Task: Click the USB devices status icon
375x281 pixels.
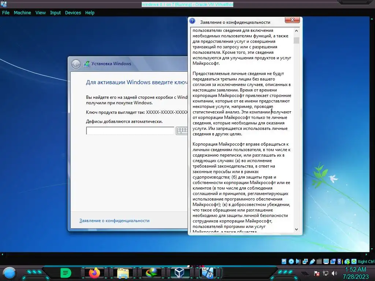Action: [x=312, y=261]
